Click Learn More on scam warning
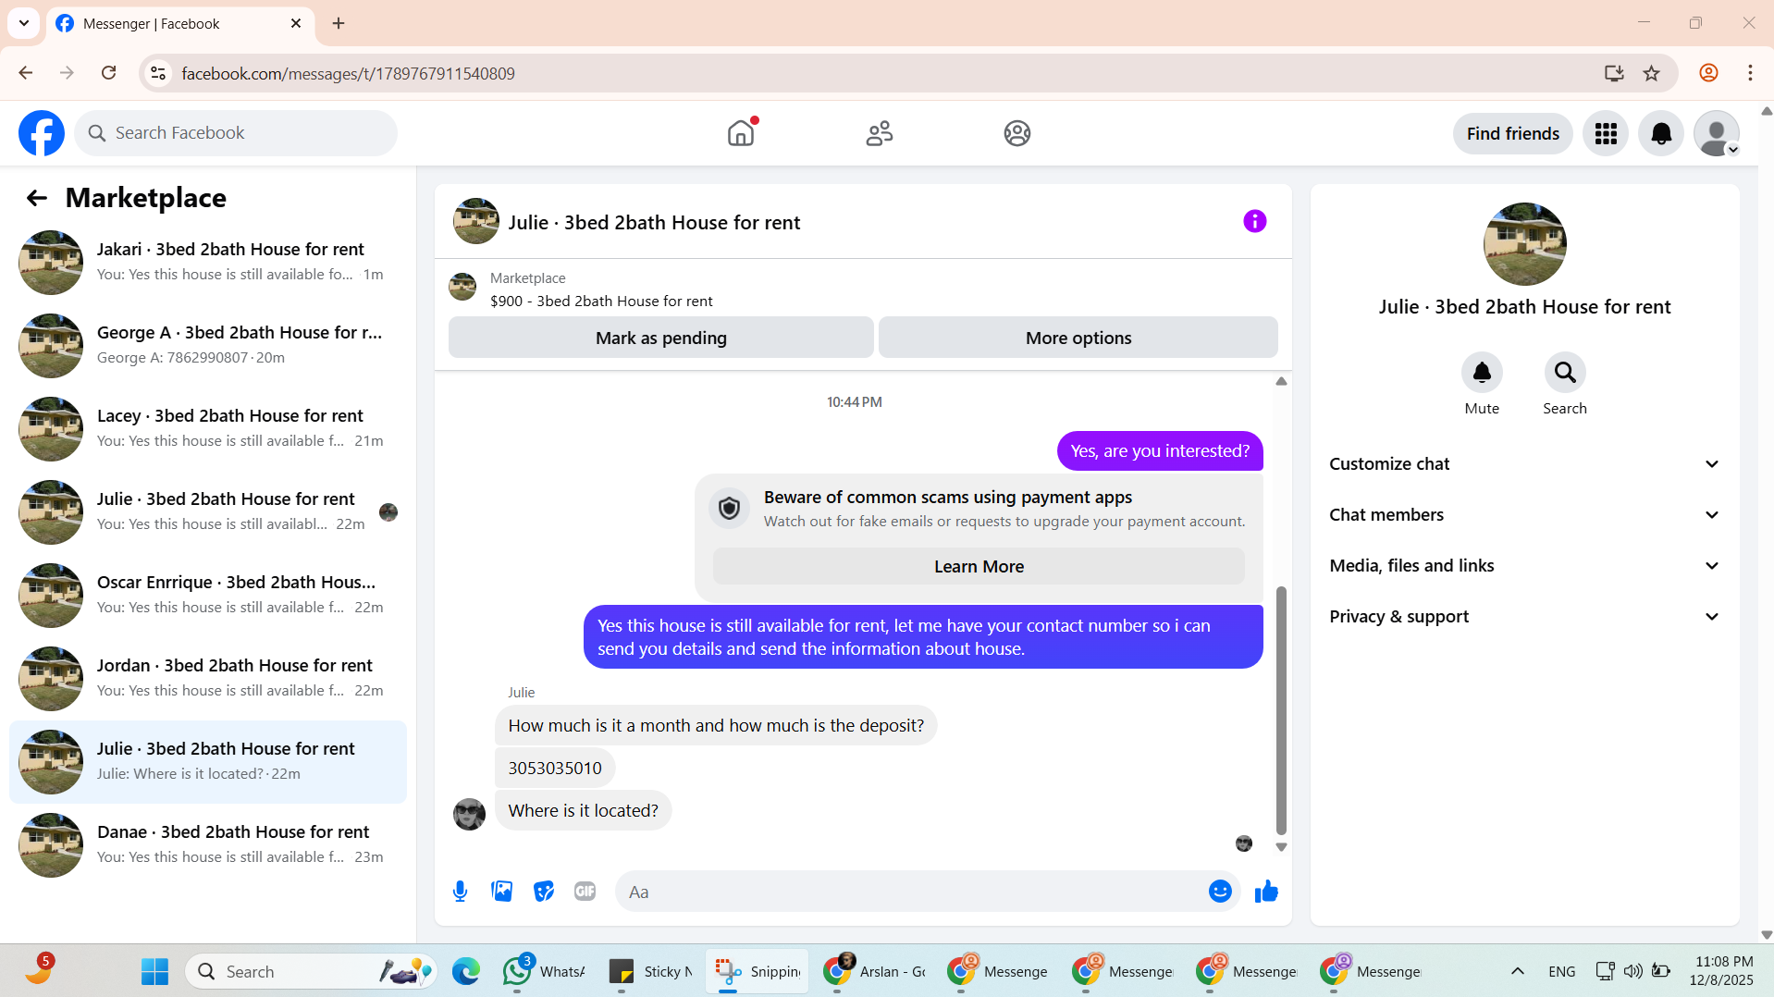Image resolution: width=1774 pixels, height=997 pixels. tap(979, 567)
